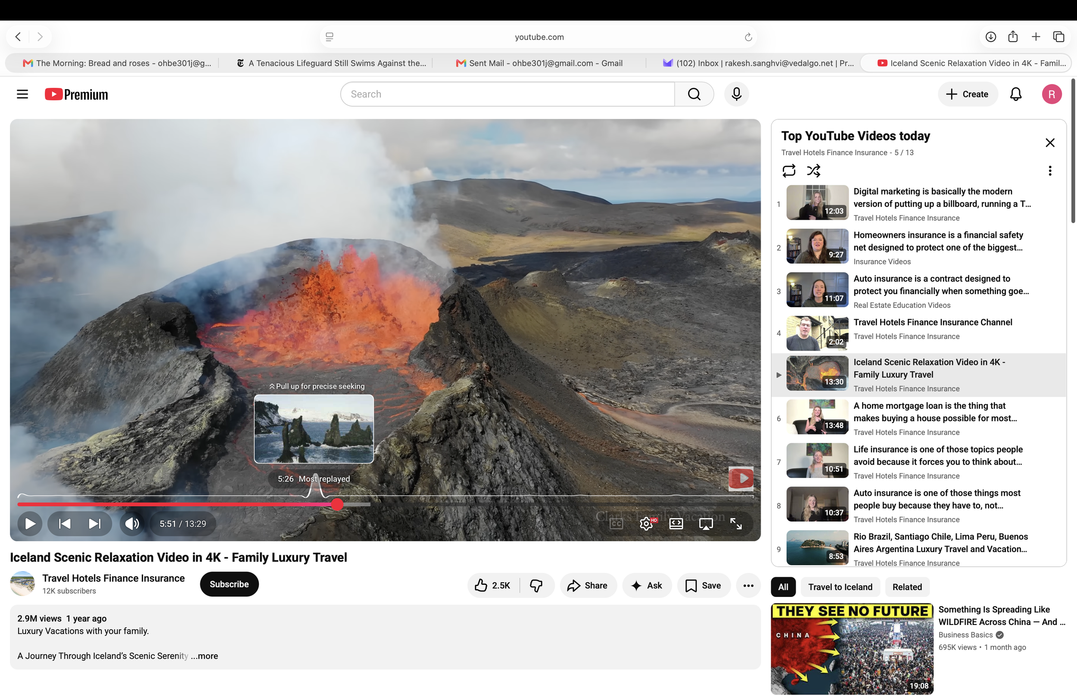Image resolution: width=1077 pixels, height=696 pixels.
Task: Click the Ask button
Action: click(x=647, y=586)
